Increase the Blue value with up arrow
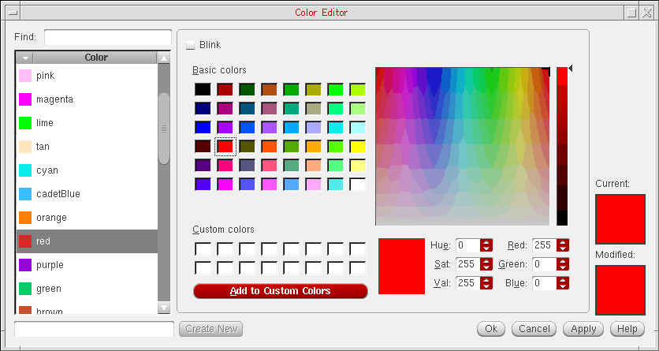Screen dimensions: 659x351 pyautogui.click(x=562, y=279)
